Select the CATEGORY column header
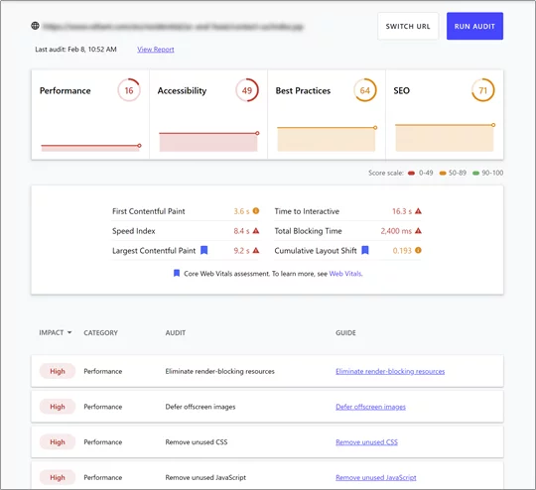Screen dimensions: 536x490 tap(101, 333)
